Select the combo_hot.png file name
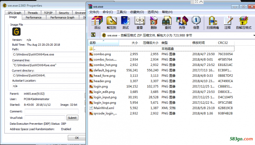The height and width of the screenshot is (145, 255). [105, 65]
